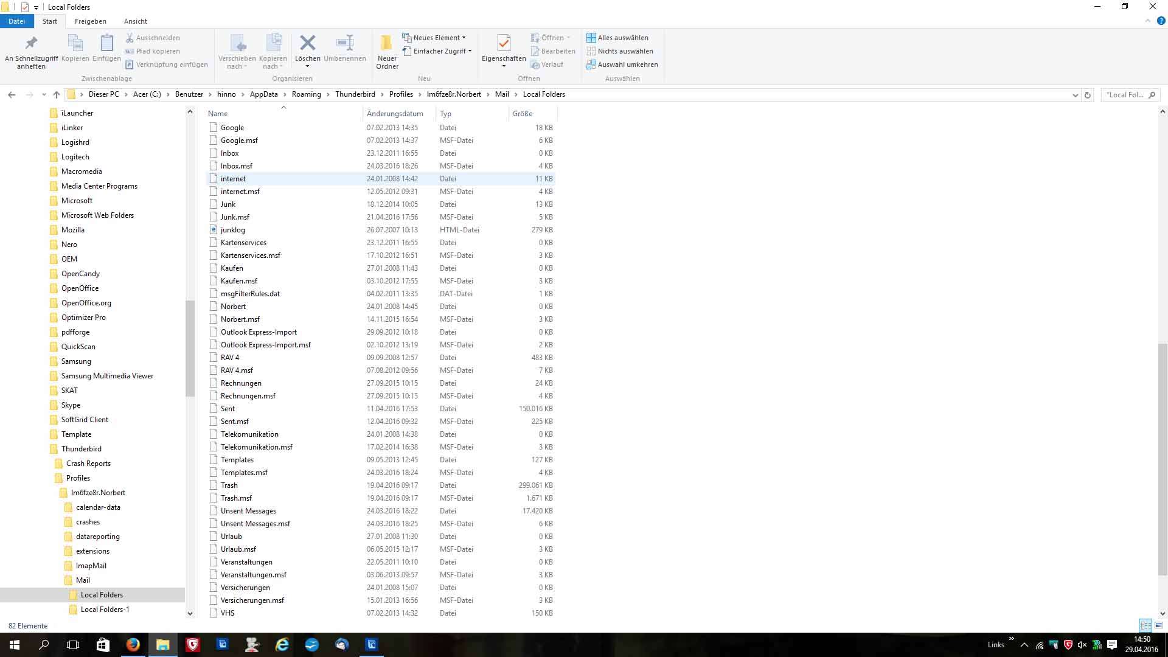Image resolution: width=1168 pixels, height=657 pixels.
Task: Open the address bar history dropdown
Action: coord(1075,95)
